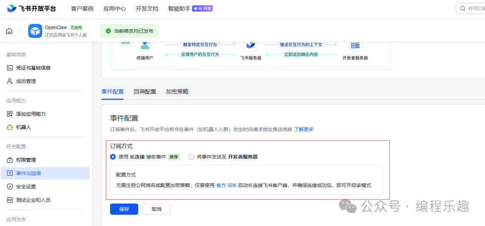Switch to the 事件配置 tab

tap(113, 91)
